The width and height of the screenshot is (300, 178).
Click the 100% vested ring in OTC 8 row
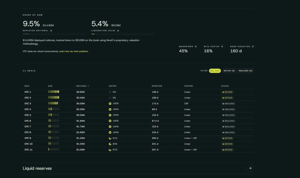tap(110, 132)
